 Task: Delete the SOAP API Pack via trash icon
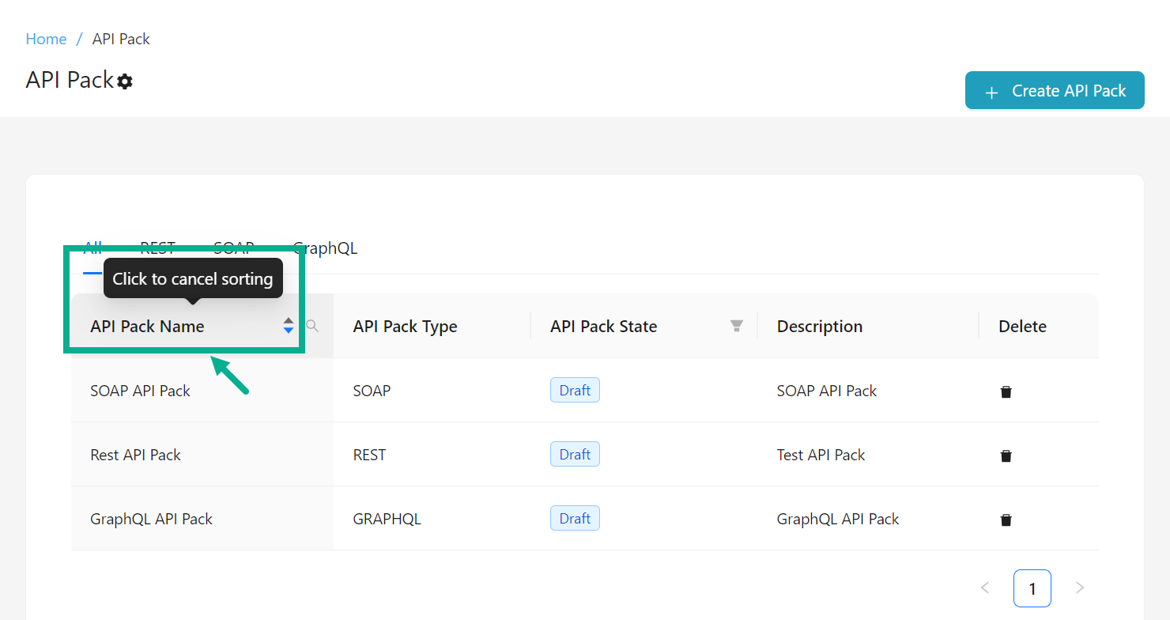1006,391
